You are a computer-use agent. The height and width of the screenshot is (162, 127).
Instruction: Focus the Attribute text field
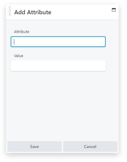point(58,42)
